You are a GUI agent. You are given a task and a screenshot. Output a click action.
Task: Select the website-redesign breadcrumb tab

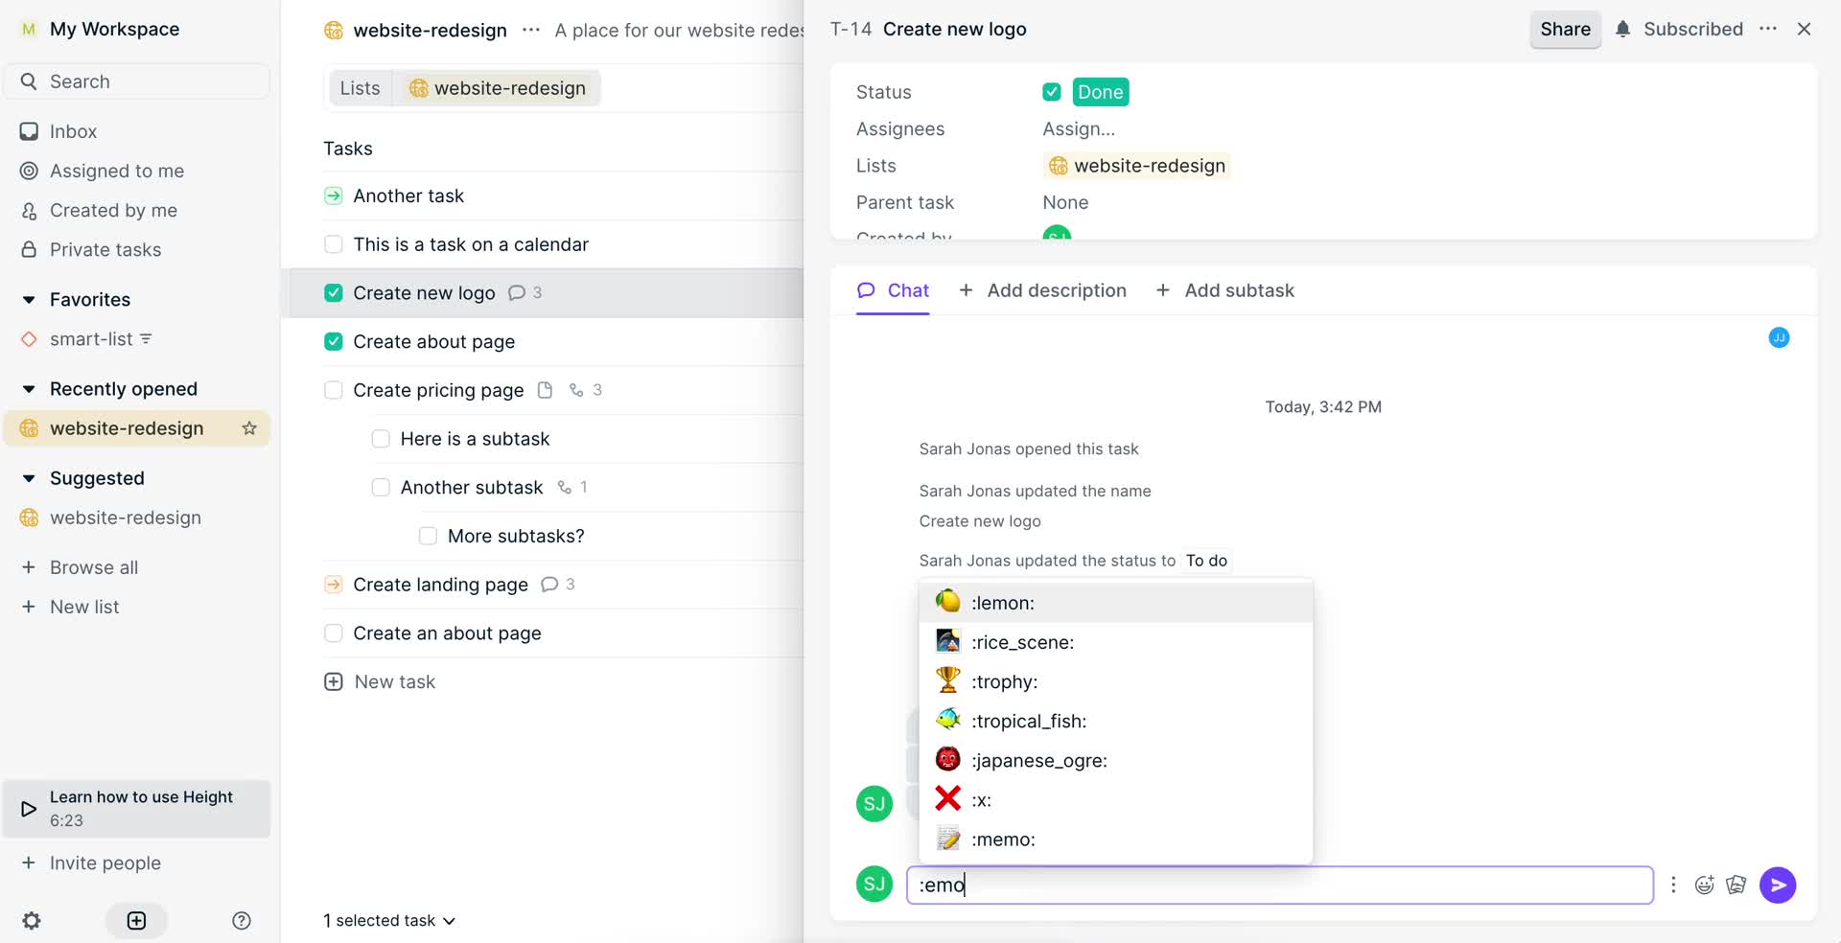click(x=497, y=88)
